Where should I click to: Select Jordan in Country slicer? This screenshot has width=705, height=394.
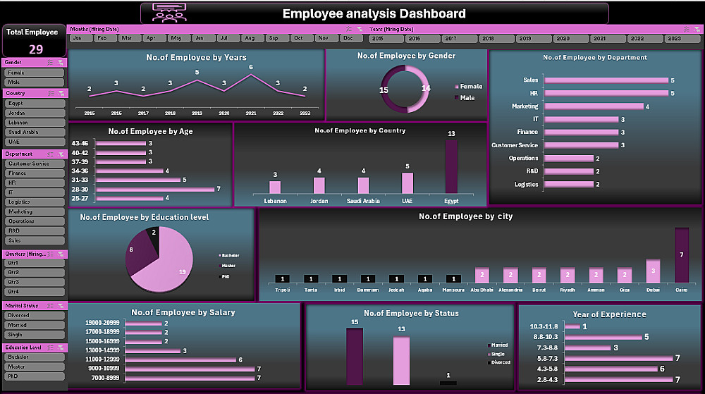click(35, 113)
